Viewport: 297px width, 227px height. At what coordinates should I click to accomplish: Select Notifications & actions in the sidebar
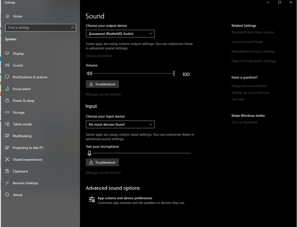click(30, 77)
